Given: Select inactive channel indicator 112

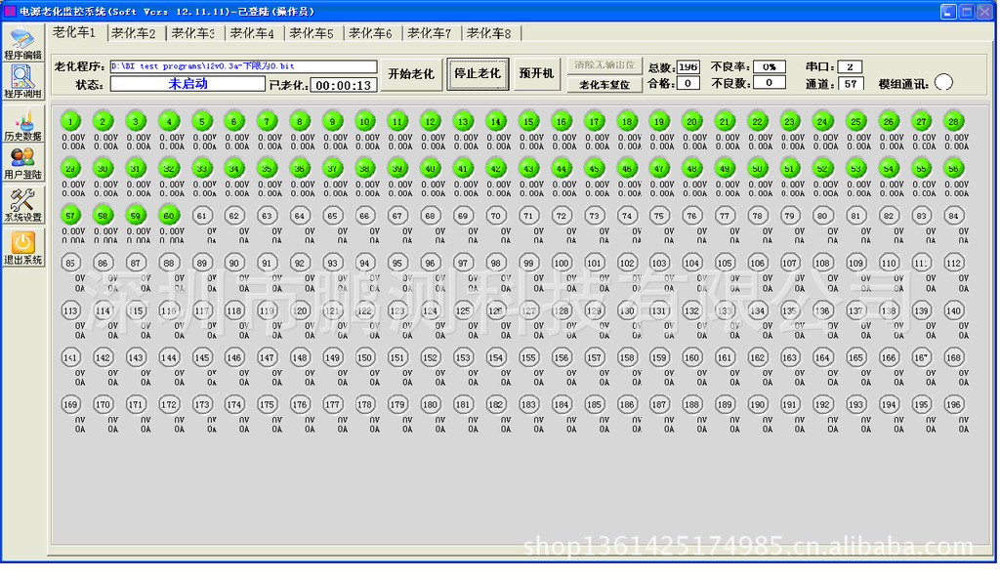Looking at the screenshot, I should pos(953,263).
